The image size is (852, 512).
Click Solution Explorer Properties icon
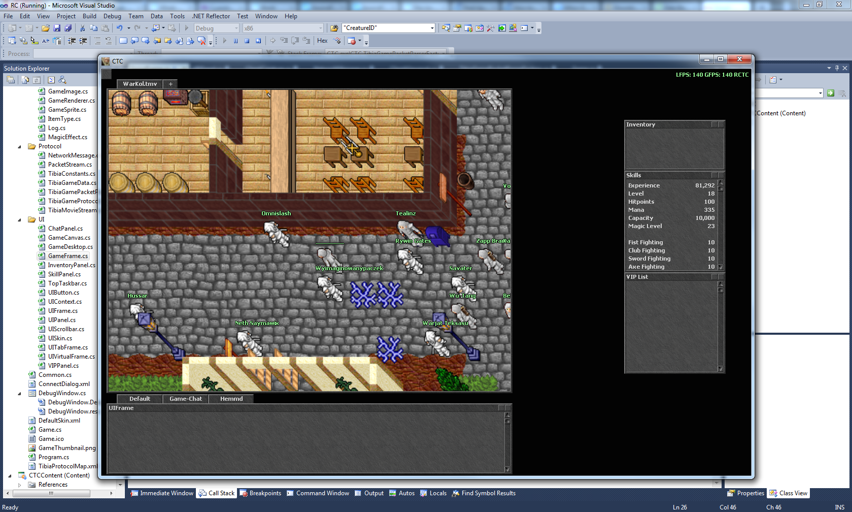pyautogui.click(x=11, y=80)
